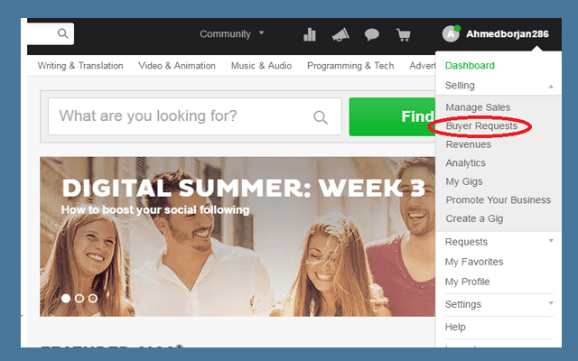Open Programming & Tech category
The image size is (578, 361).
[x=350, y=66]
